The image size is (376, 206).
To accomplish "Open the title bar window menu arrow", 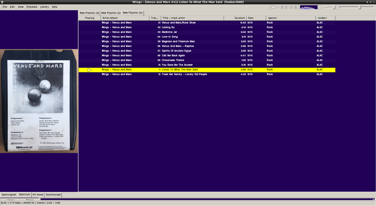I will (x=2, y=2).
